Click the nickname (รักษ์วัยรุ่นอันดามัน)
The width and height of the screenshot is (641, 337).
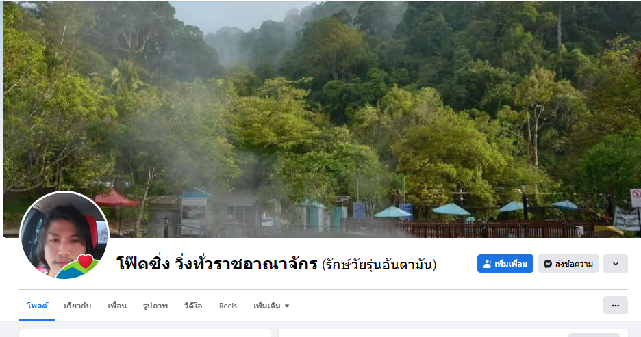(379, 265)
